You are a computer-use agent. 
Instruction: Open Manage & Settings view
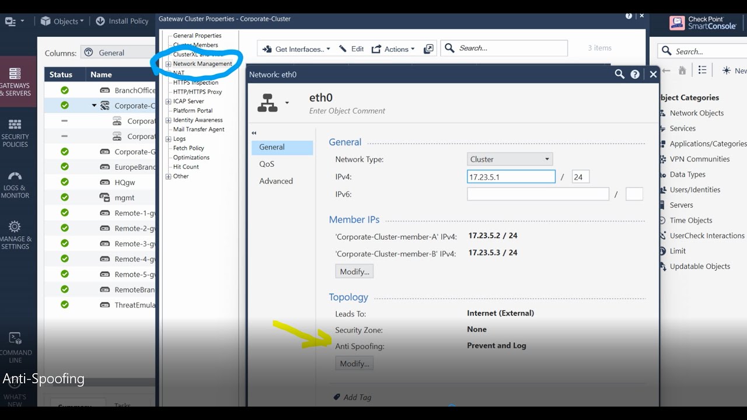16,235
